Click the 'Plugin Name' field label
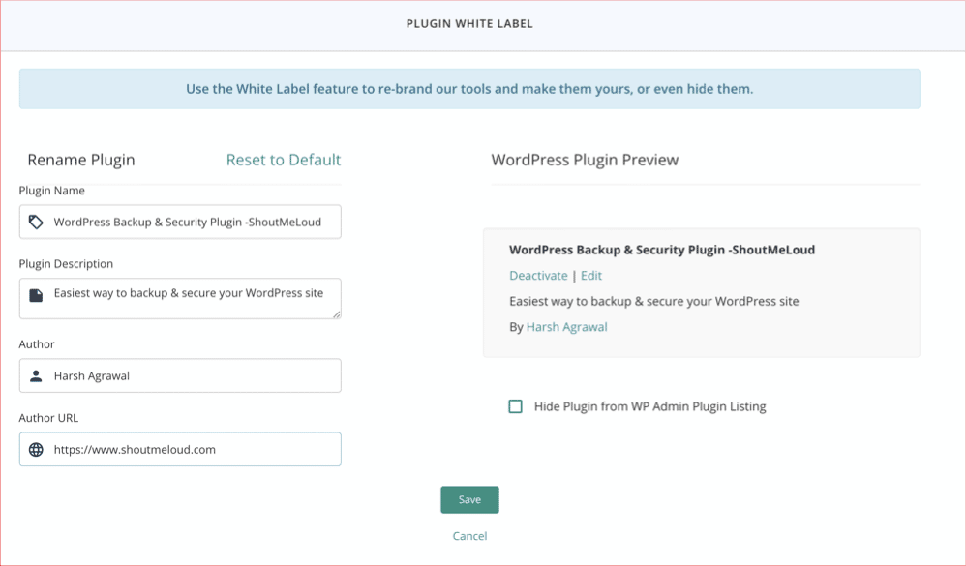Viewport: 966px width, 566px height. tap(51, 191)
